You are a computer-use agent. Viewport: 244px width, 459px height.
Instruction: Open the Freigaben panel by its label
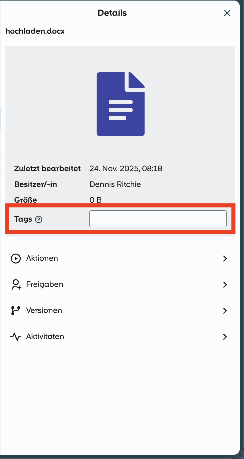coord(45,284)
